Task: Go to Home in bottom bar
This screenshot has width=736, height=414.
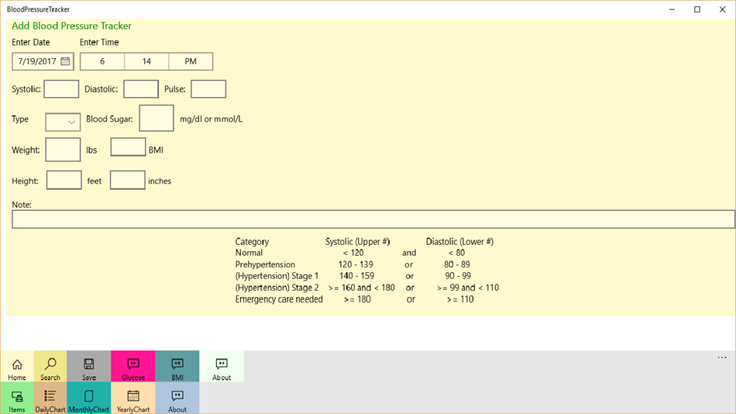Action: click(17, 366)
